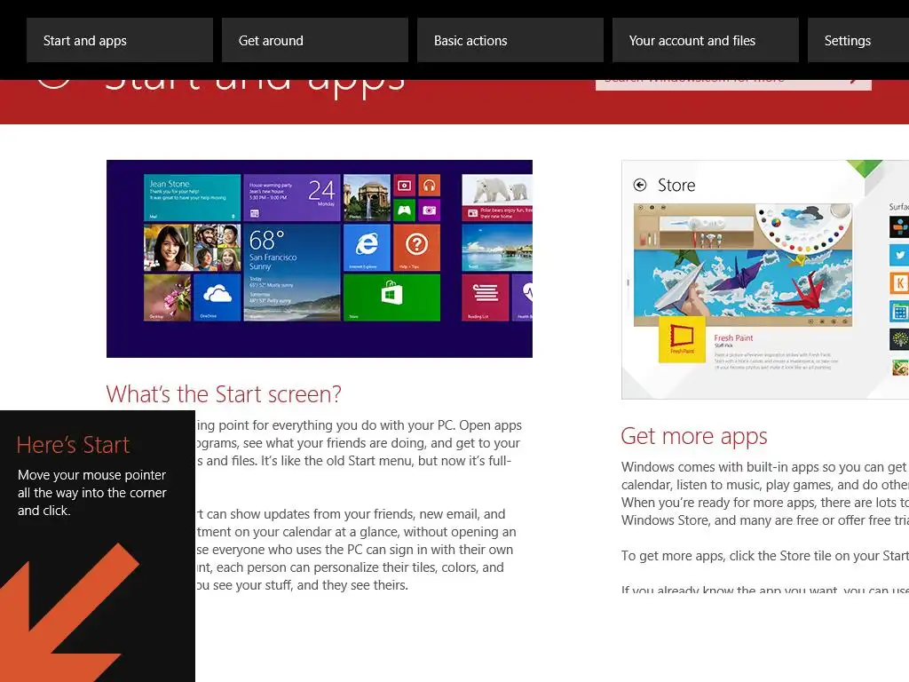Click the Fresh Paint origami banner image
The width and height of the screenshot is (909, 682).
tap(743, 265)
